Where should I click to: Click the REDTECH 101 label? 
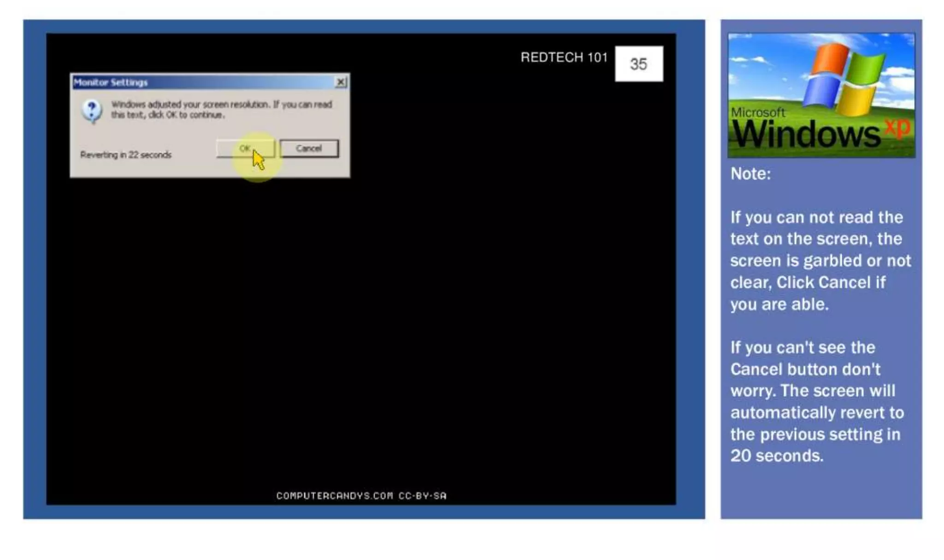tap(564, 58)
